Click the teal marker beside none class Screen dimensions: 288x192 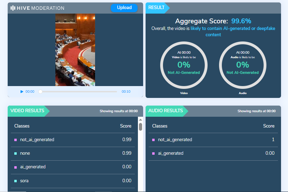pos(16,153)
